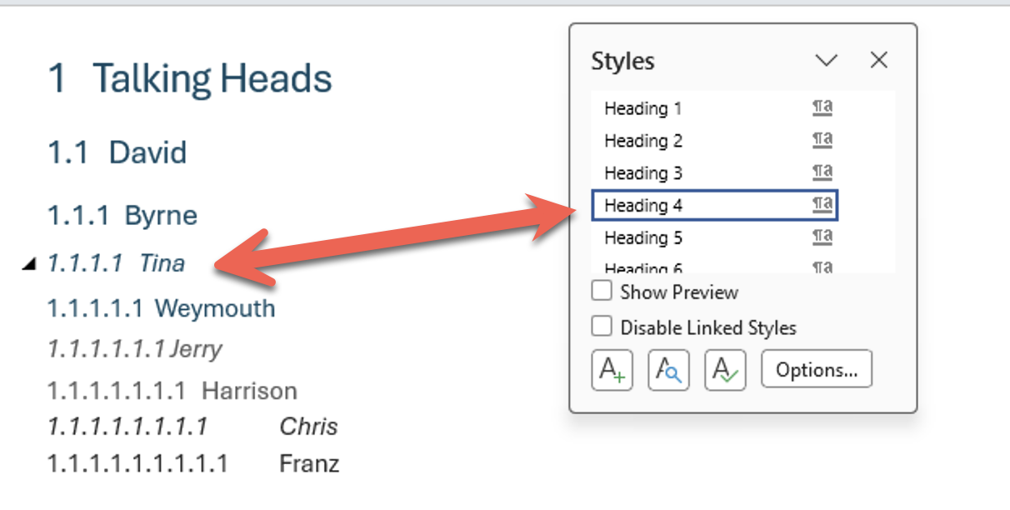Screen dimensions: 1010x510
Task: Click the New Style icon button
Action: click(x=612, y=370)
